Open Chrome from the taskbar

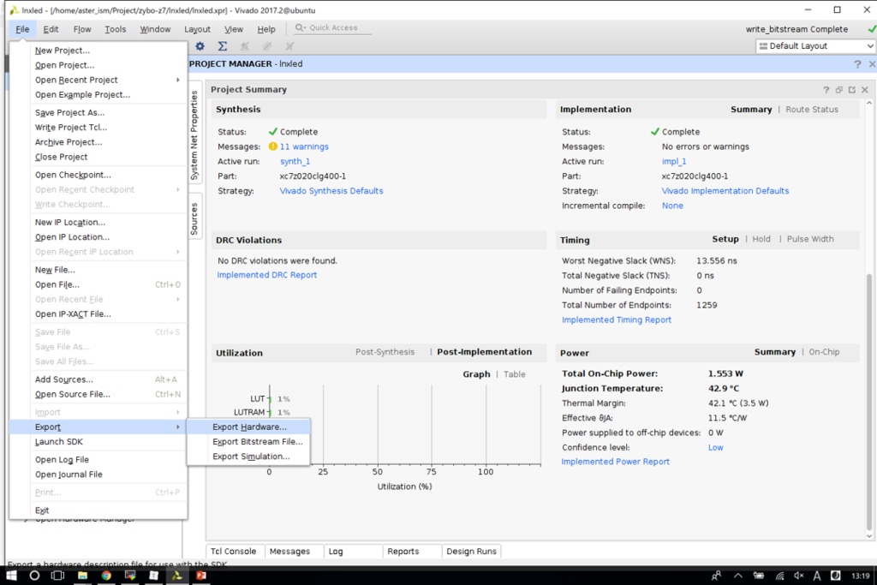106,576
